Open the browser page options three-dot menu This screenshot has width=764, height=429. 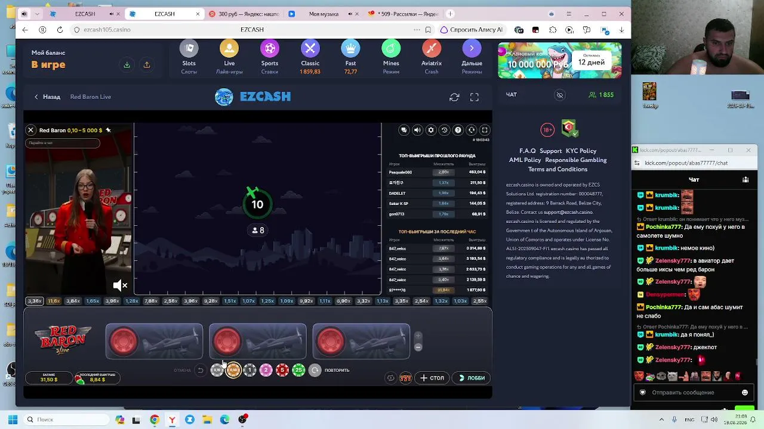417,30
